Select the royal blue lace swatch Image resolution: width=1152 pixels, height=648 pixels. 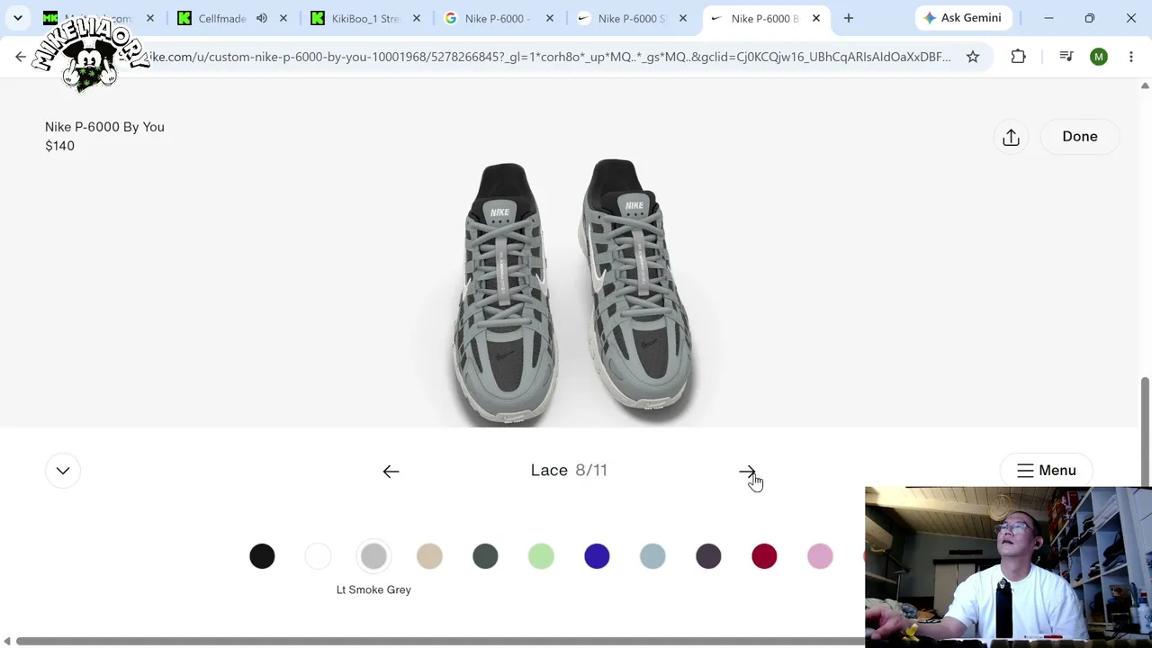pyautogui.click(x=597, y=556)
